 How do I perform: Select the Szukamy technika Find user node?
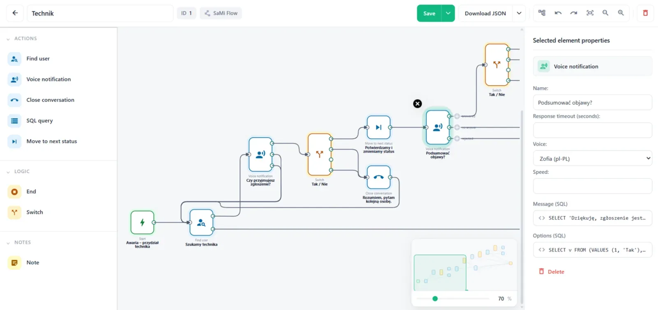[201, 222]
